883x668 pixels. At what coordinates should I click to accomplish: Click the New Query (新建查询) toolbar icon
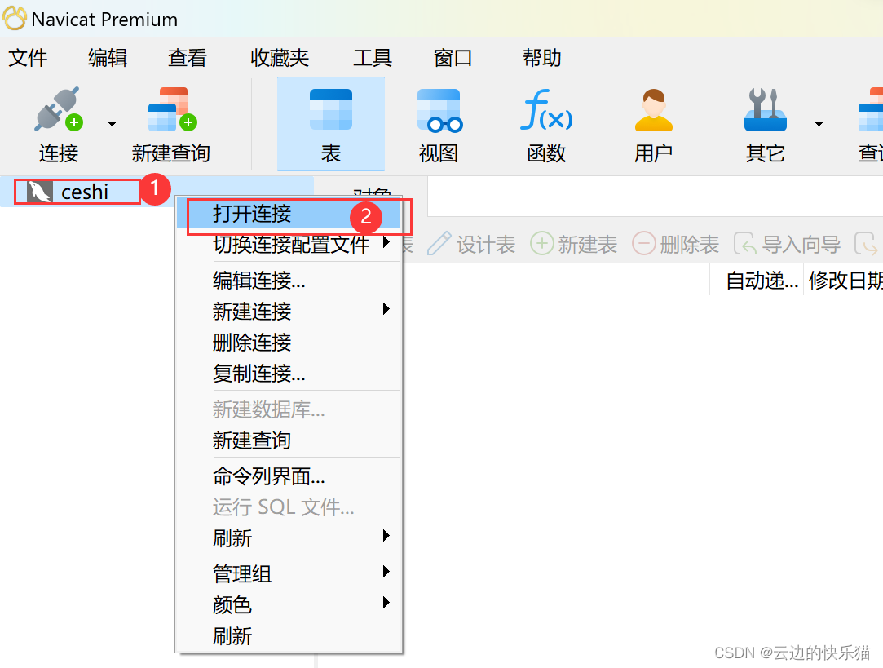(x=172, y=109)
